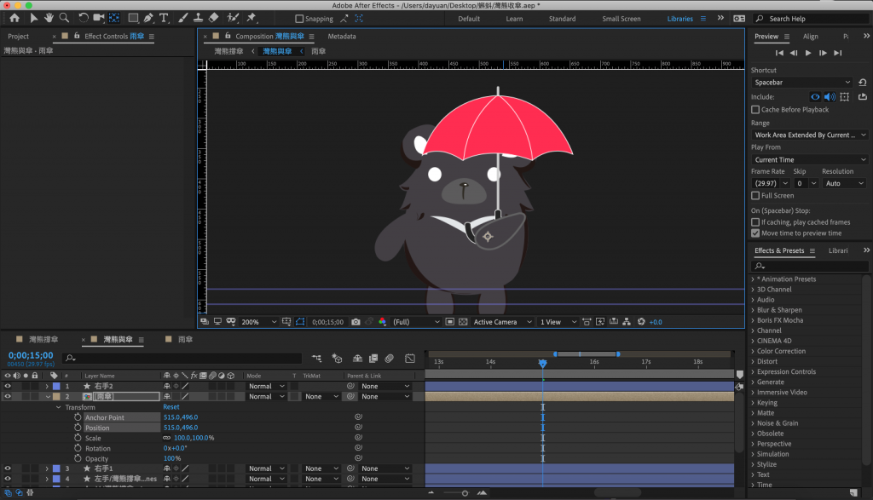Select the Rotation tool

(83, 18)
